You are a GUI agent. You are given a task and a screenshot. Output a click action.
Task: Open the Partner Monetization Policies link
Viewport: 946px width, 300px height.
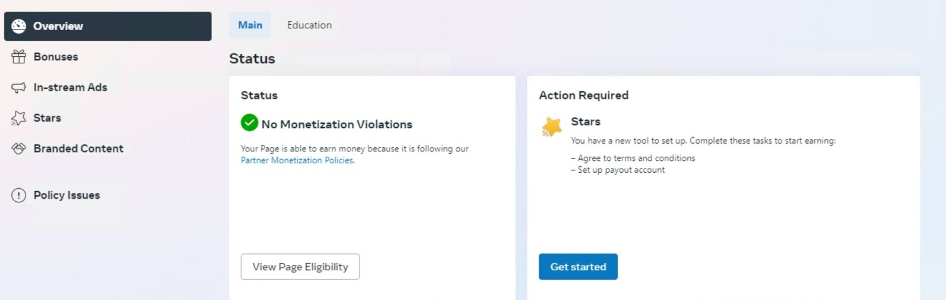coord(297,160)
